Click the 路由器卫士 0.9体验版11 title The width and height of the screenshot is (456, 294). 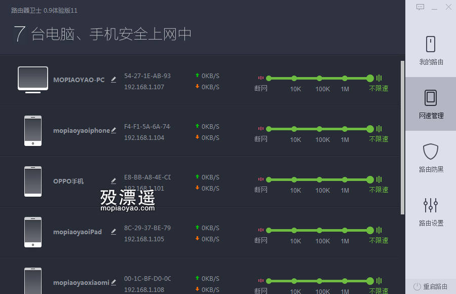[44, 11]
